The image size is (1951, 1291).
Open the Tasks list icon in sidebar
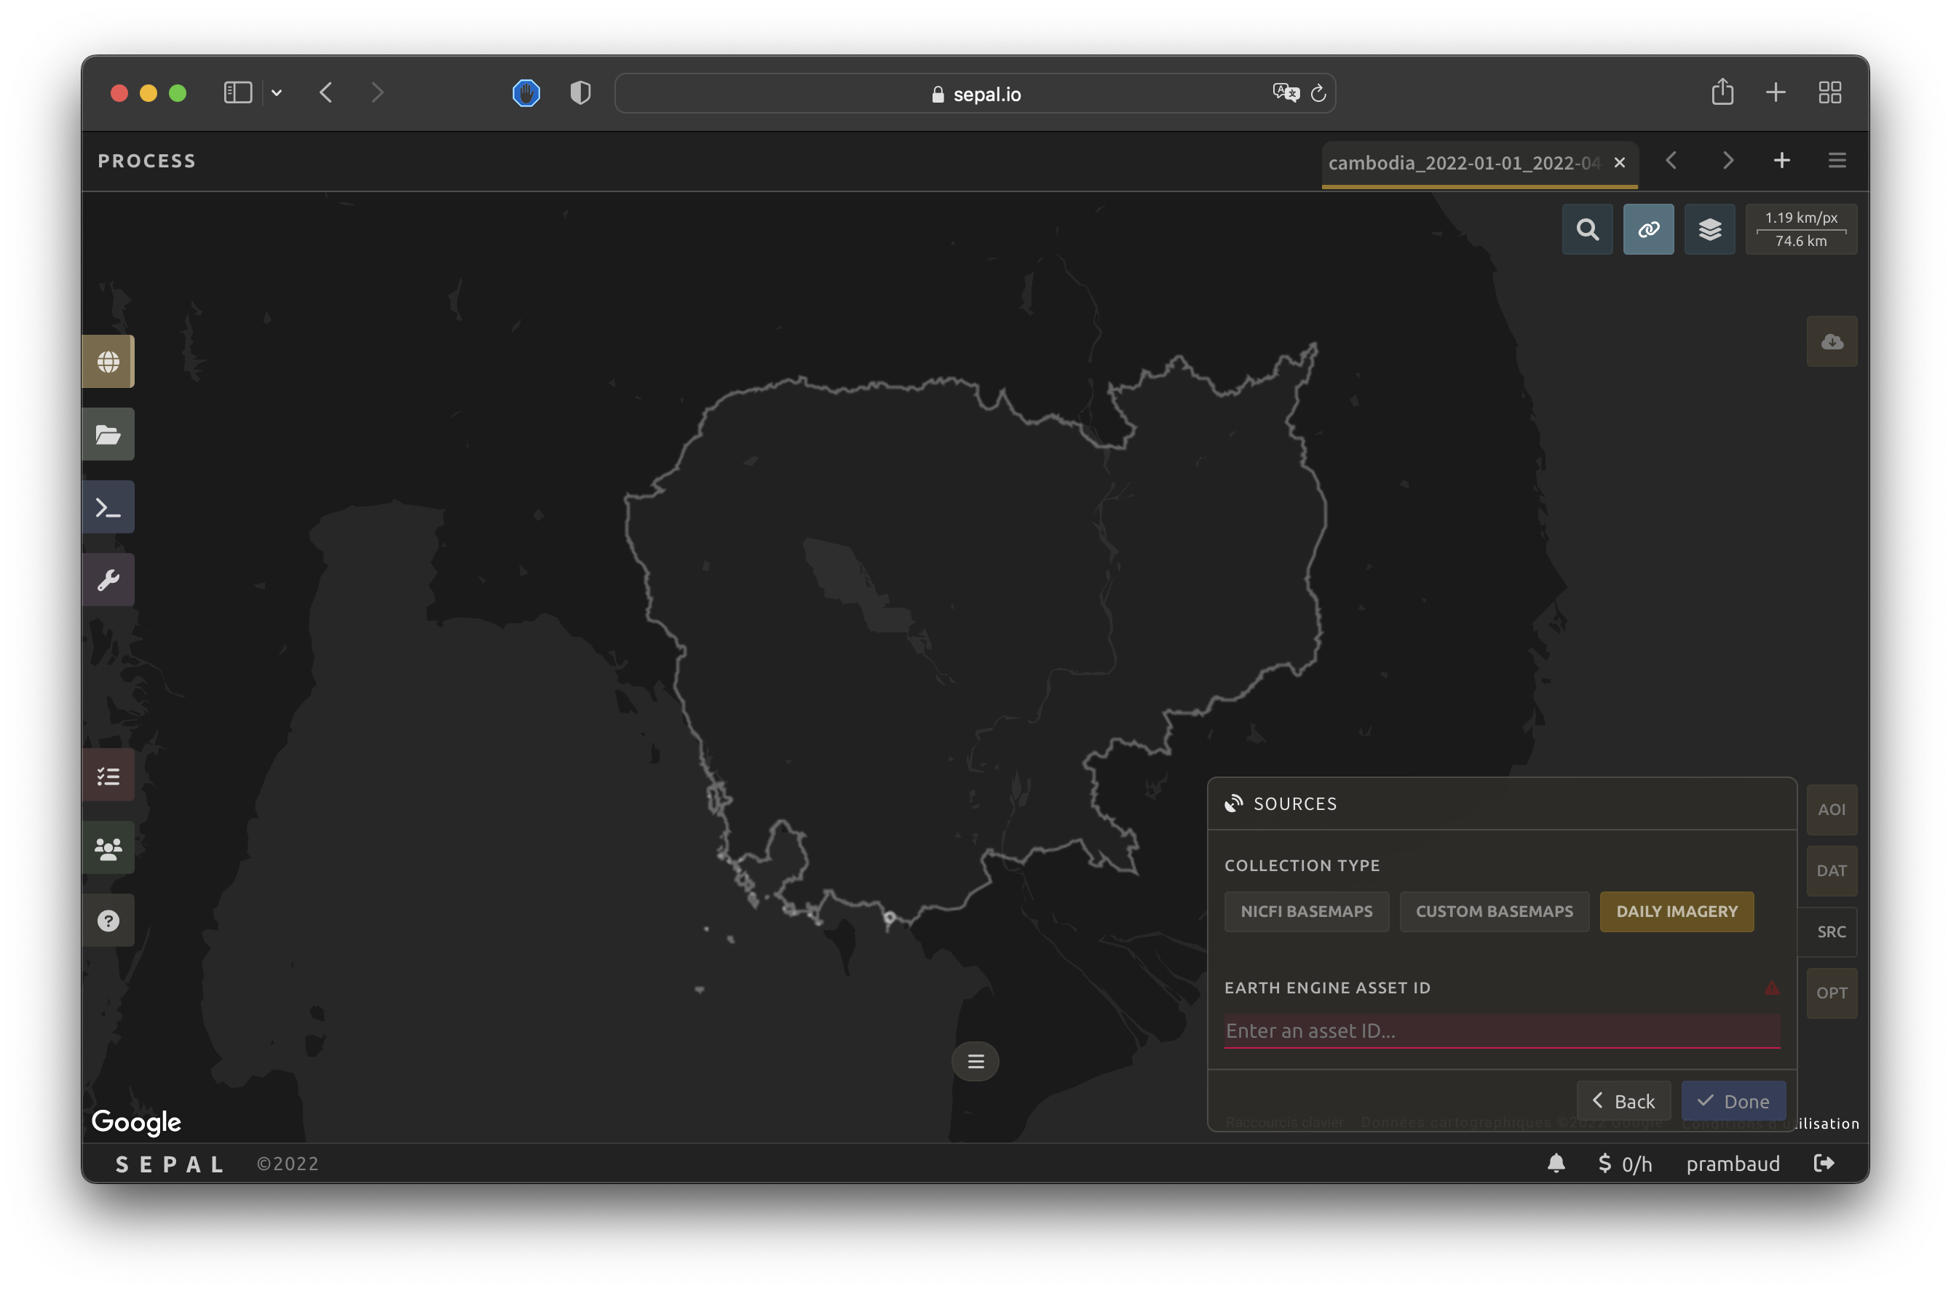pyautogui.click(x=108, y=776)
